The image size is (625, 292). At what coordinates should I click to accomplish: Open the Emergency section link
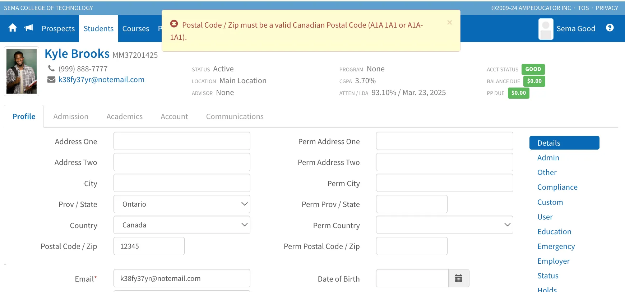click(556, 246)
